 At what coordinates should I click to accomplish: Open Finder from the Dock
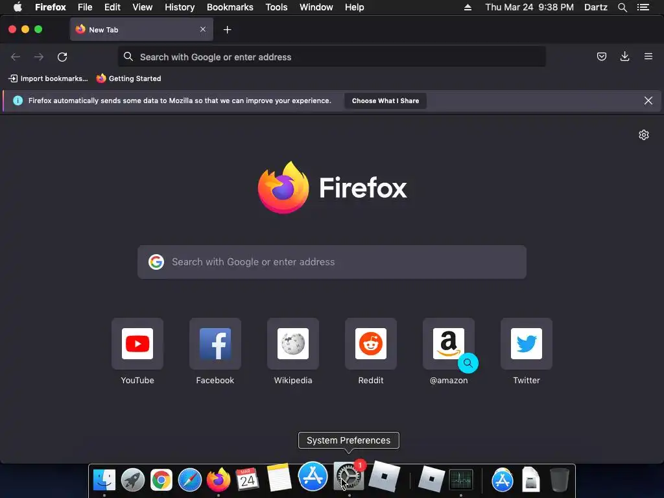(x=104, y=480)
